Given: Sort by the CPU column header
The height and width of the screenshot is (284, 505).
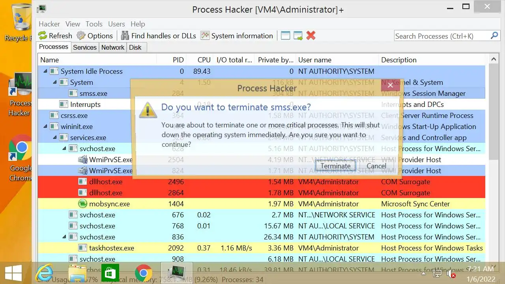Looking at the screenshot, I should coord(200,60).
